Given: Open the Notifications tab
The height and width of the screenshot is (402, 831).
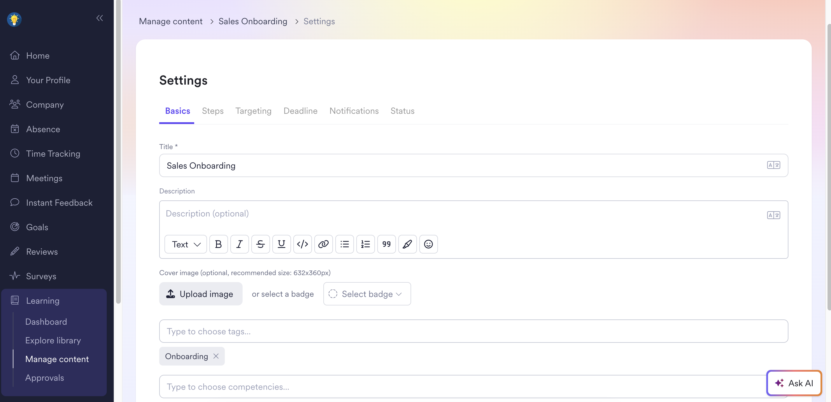Looking at the screenshot, I should pos(354,111).
